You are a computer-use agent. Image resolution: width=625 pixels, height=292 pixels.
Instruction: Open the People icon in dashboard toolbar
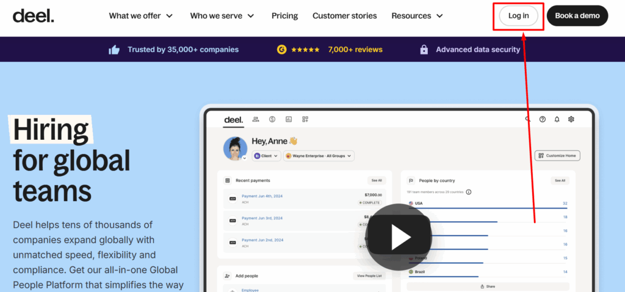pos(256,119)
